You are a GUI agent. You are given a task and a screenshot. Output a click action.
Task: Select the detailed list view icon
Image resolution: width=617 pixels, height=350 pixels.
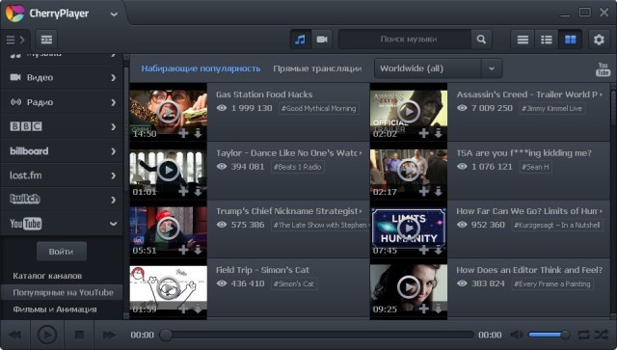click(547, 40)
